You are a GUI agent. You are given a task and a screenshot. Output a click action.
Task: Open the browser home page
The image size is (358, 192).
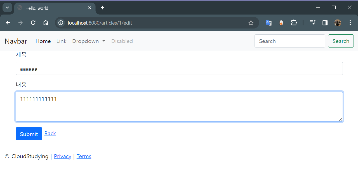(46, 23)
